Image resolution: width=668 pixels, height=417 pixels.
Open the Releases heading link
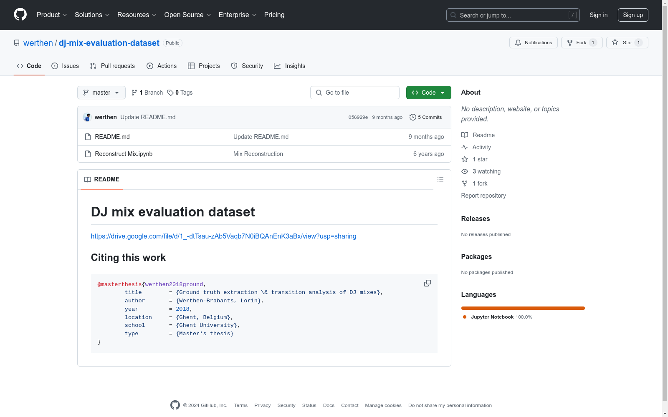476,219
